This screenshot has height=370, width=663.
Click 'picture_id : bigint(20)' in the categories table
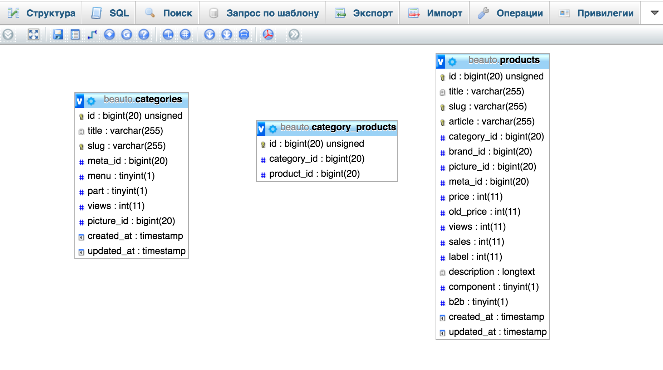[132, 221]
